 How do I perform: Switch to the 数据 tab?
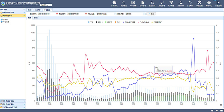coord(36,18)
